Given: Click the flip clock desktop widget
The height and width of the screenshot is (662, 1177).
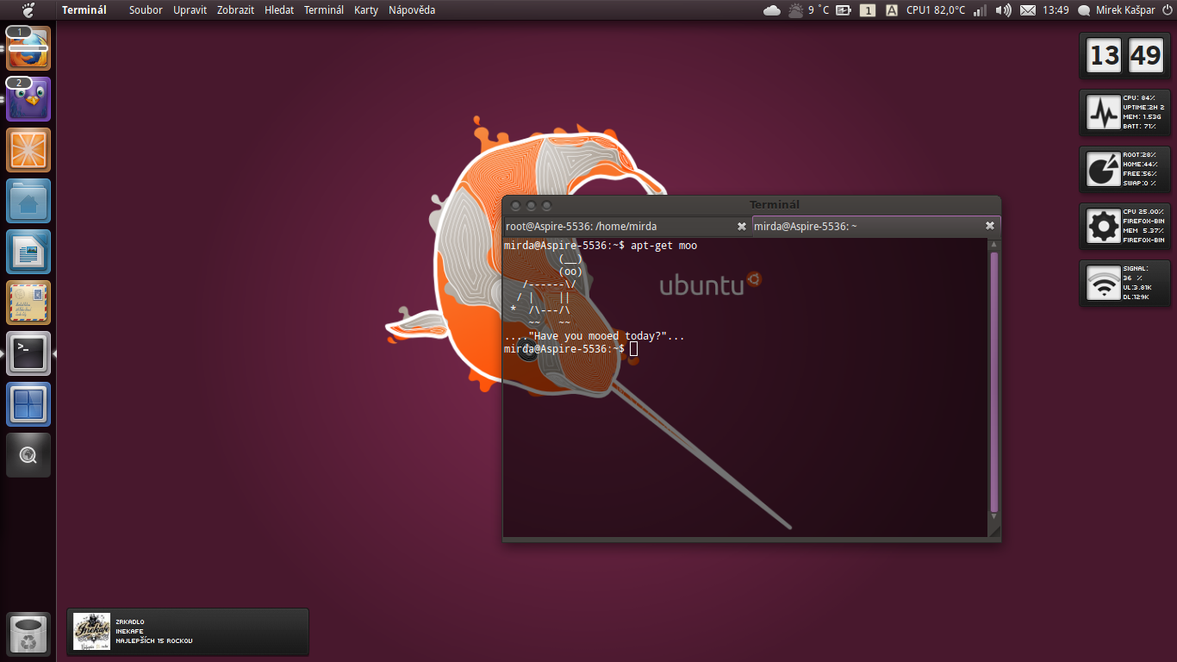Looking at the screenshot, I should pos(1125,56).
